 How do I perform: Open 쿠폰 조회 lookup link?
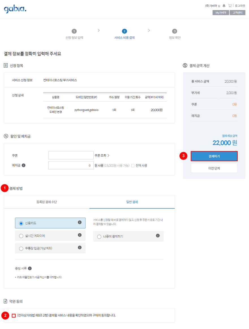(x=102, y=155)
